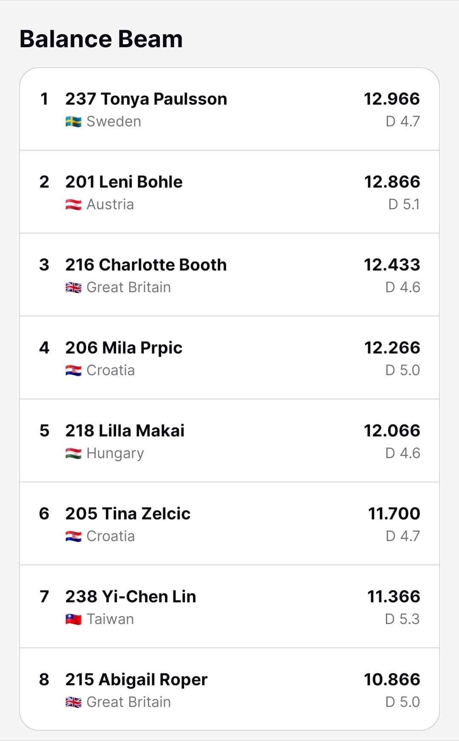This screenshot has width=459, height=741.
Task: Click Mila Prpic's Croatia flag icon
Action: (74, 370)
